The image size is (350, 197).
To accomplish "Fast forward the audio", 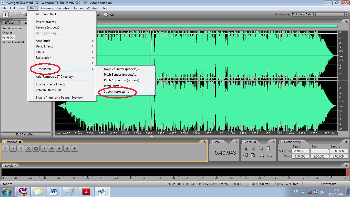I will pos(59,148).
